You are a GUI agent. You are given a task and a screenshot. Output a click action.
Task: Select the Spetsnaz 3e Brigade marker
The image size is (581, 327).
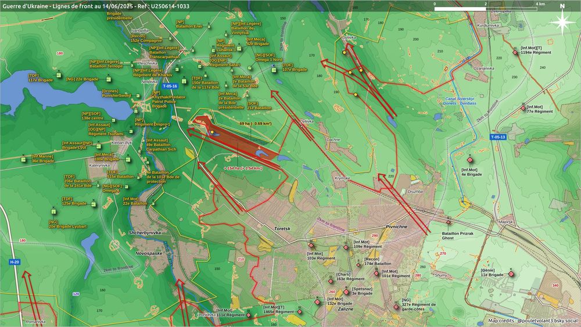point(346,292)
